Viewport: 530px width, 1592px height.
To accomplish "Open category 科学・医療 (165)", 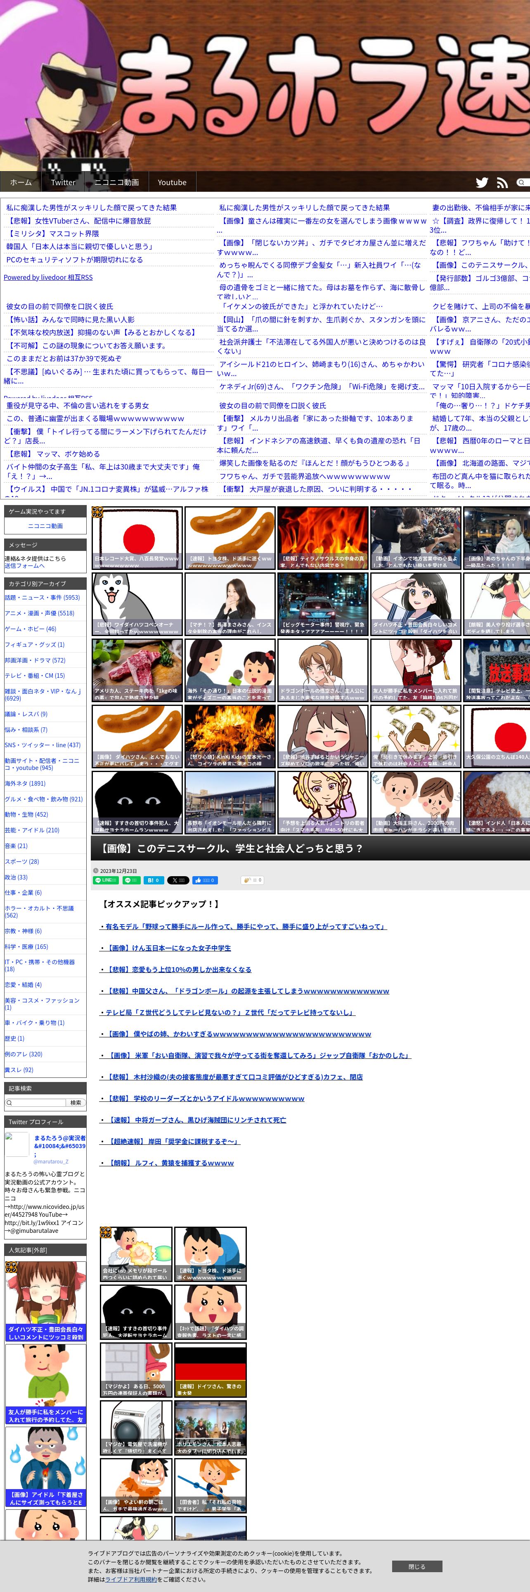I will (x=26, y=947).
